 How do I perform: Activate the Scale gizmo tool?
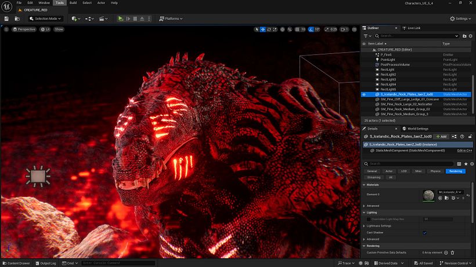click(275, 30)
